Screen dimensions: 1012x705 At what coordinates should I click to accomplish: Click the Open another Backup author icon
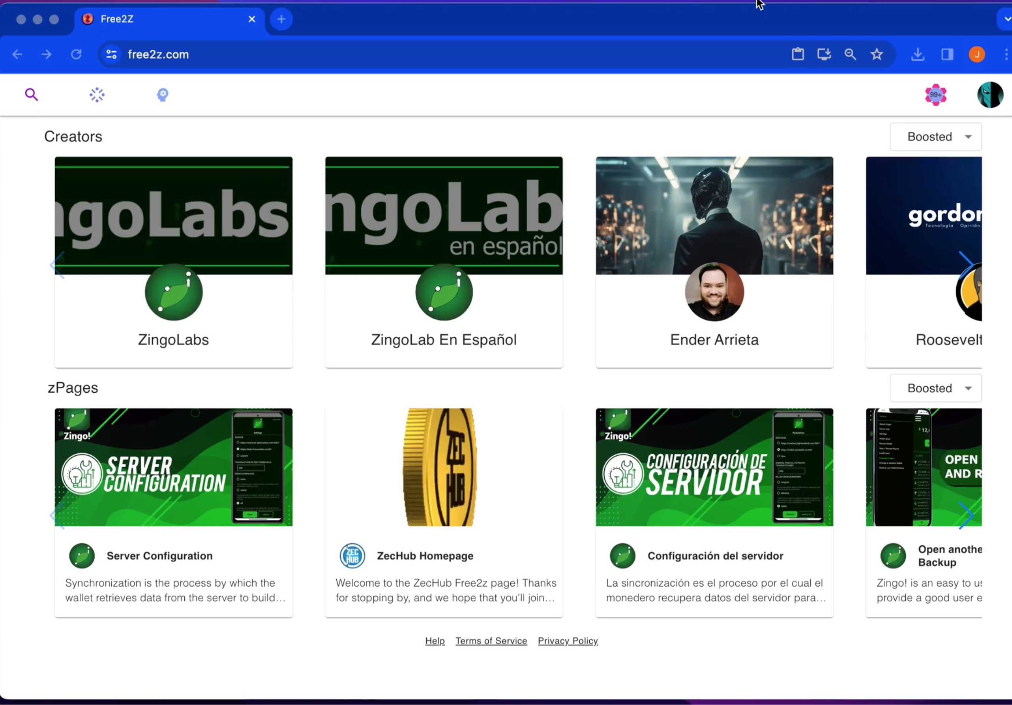point(893,556)
